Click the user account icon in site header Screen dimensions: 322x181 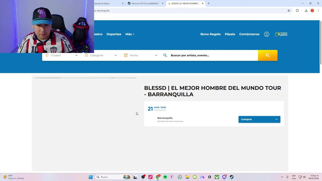click(267, 34)
